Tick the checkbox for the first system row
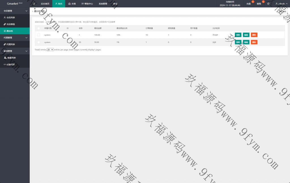 tap(39, 35)
